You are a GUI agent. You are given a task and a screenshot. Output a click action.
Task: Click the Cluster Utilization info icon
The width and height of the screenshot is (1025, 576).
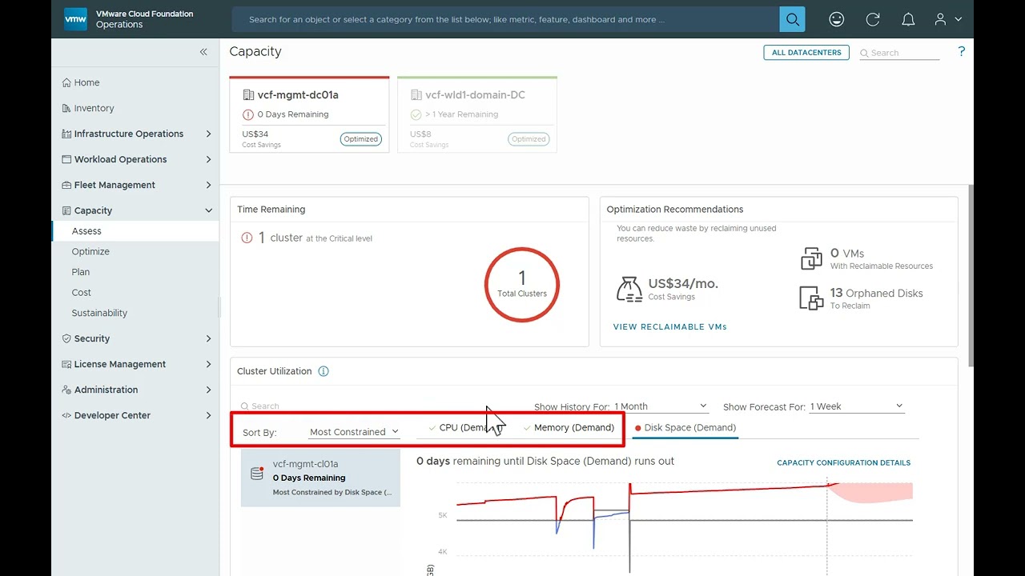324,371
